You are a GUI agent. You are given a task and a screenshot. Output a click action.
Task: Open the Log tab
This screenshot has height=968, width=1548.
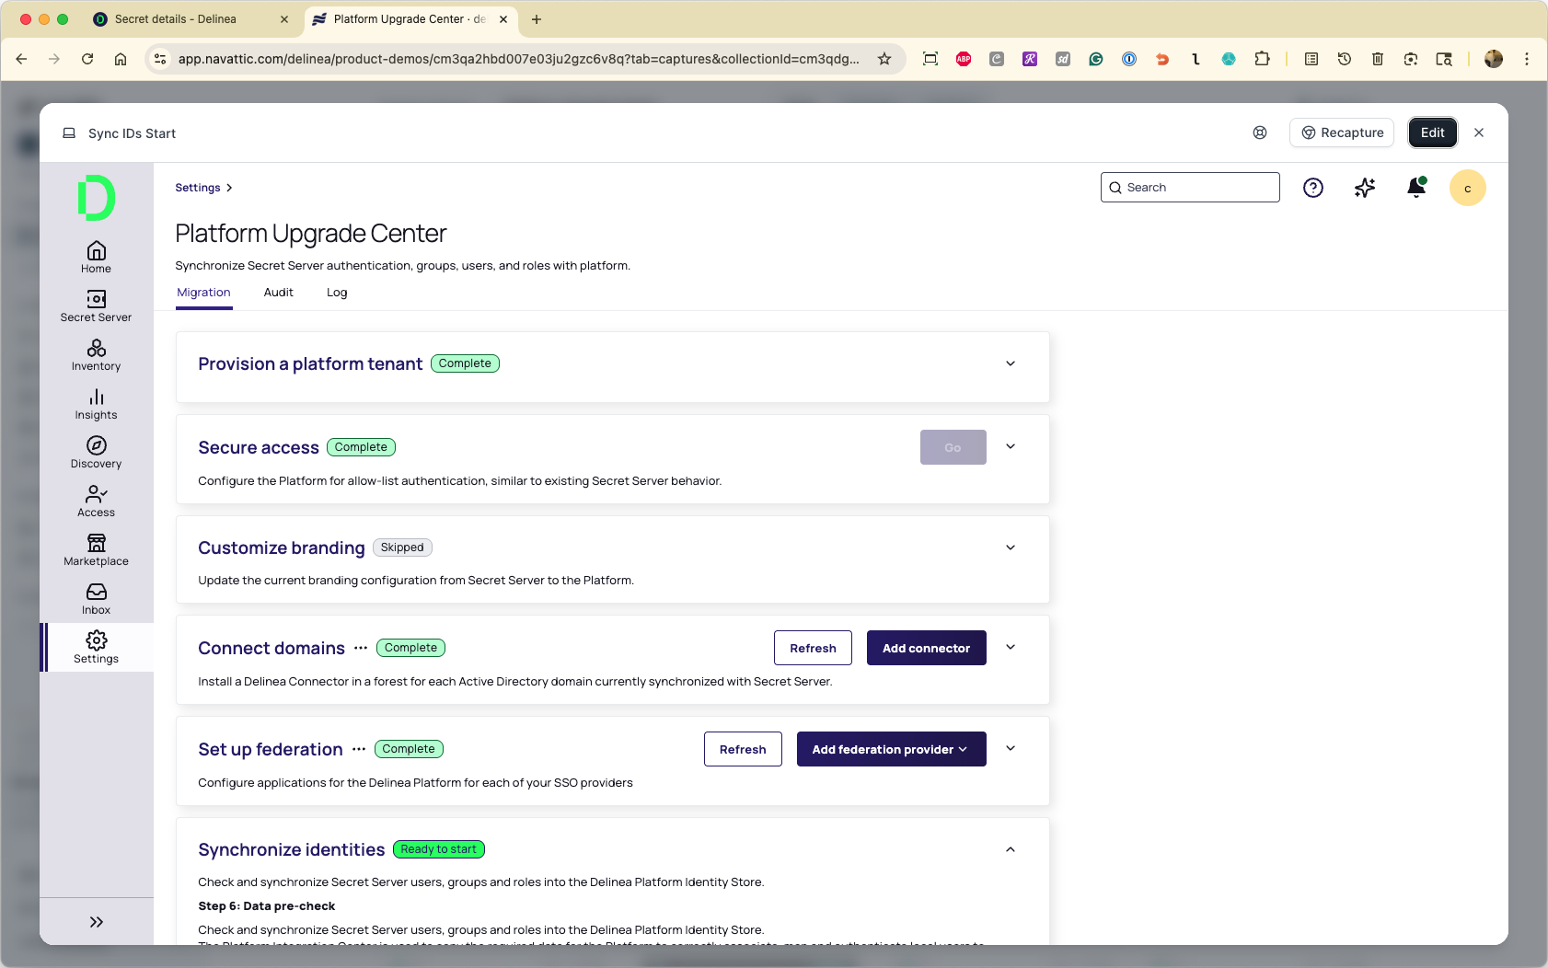(x=336, y=292)
